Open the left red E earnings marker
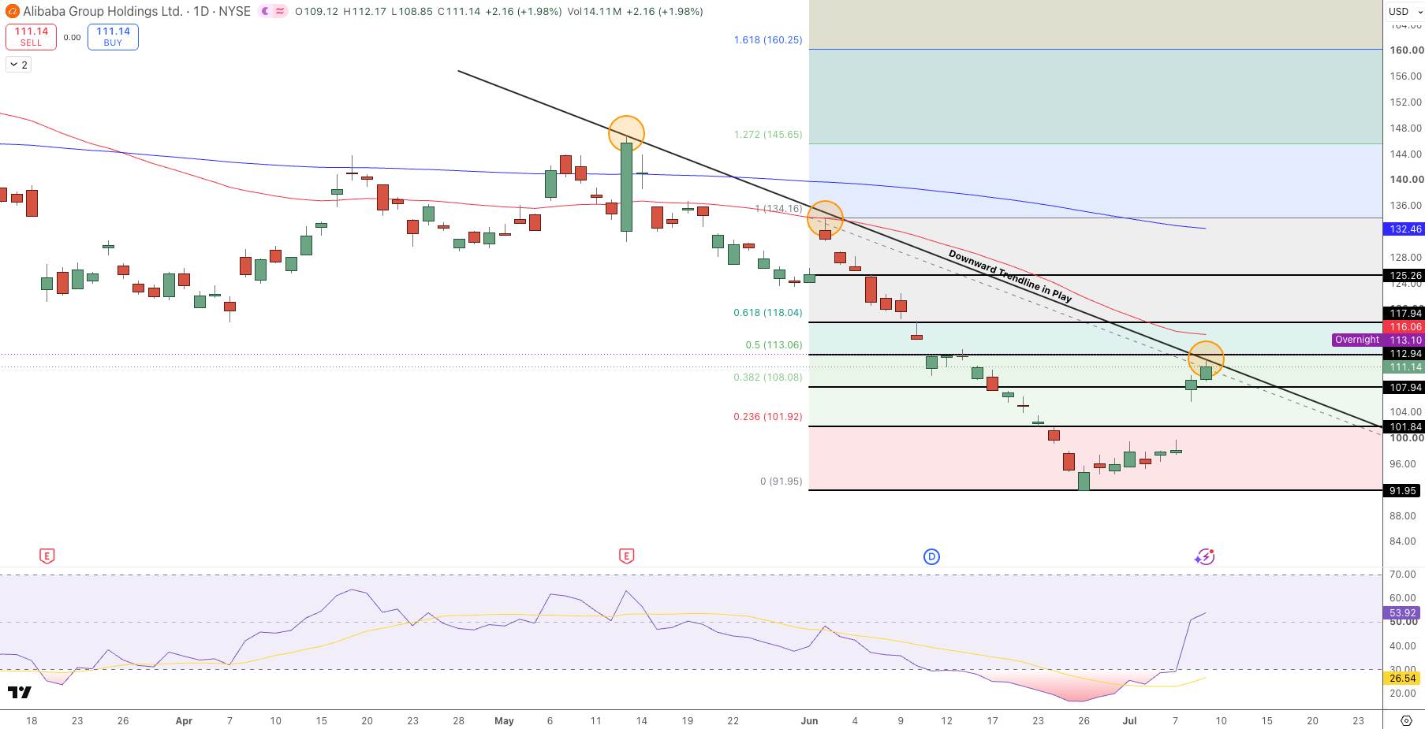The width and height of the screenshot is (1425, 729). (47, 556)
